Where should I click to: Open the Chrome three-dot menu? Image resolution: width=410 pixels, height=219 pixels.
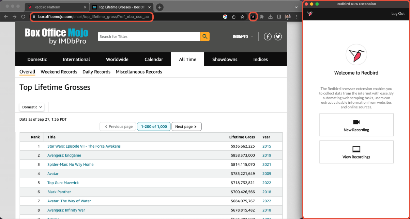[x=296, y=16]
